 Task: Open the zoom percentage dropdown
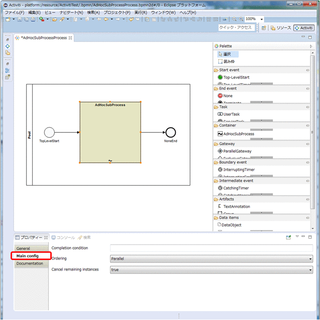click(x=262, y=19)
